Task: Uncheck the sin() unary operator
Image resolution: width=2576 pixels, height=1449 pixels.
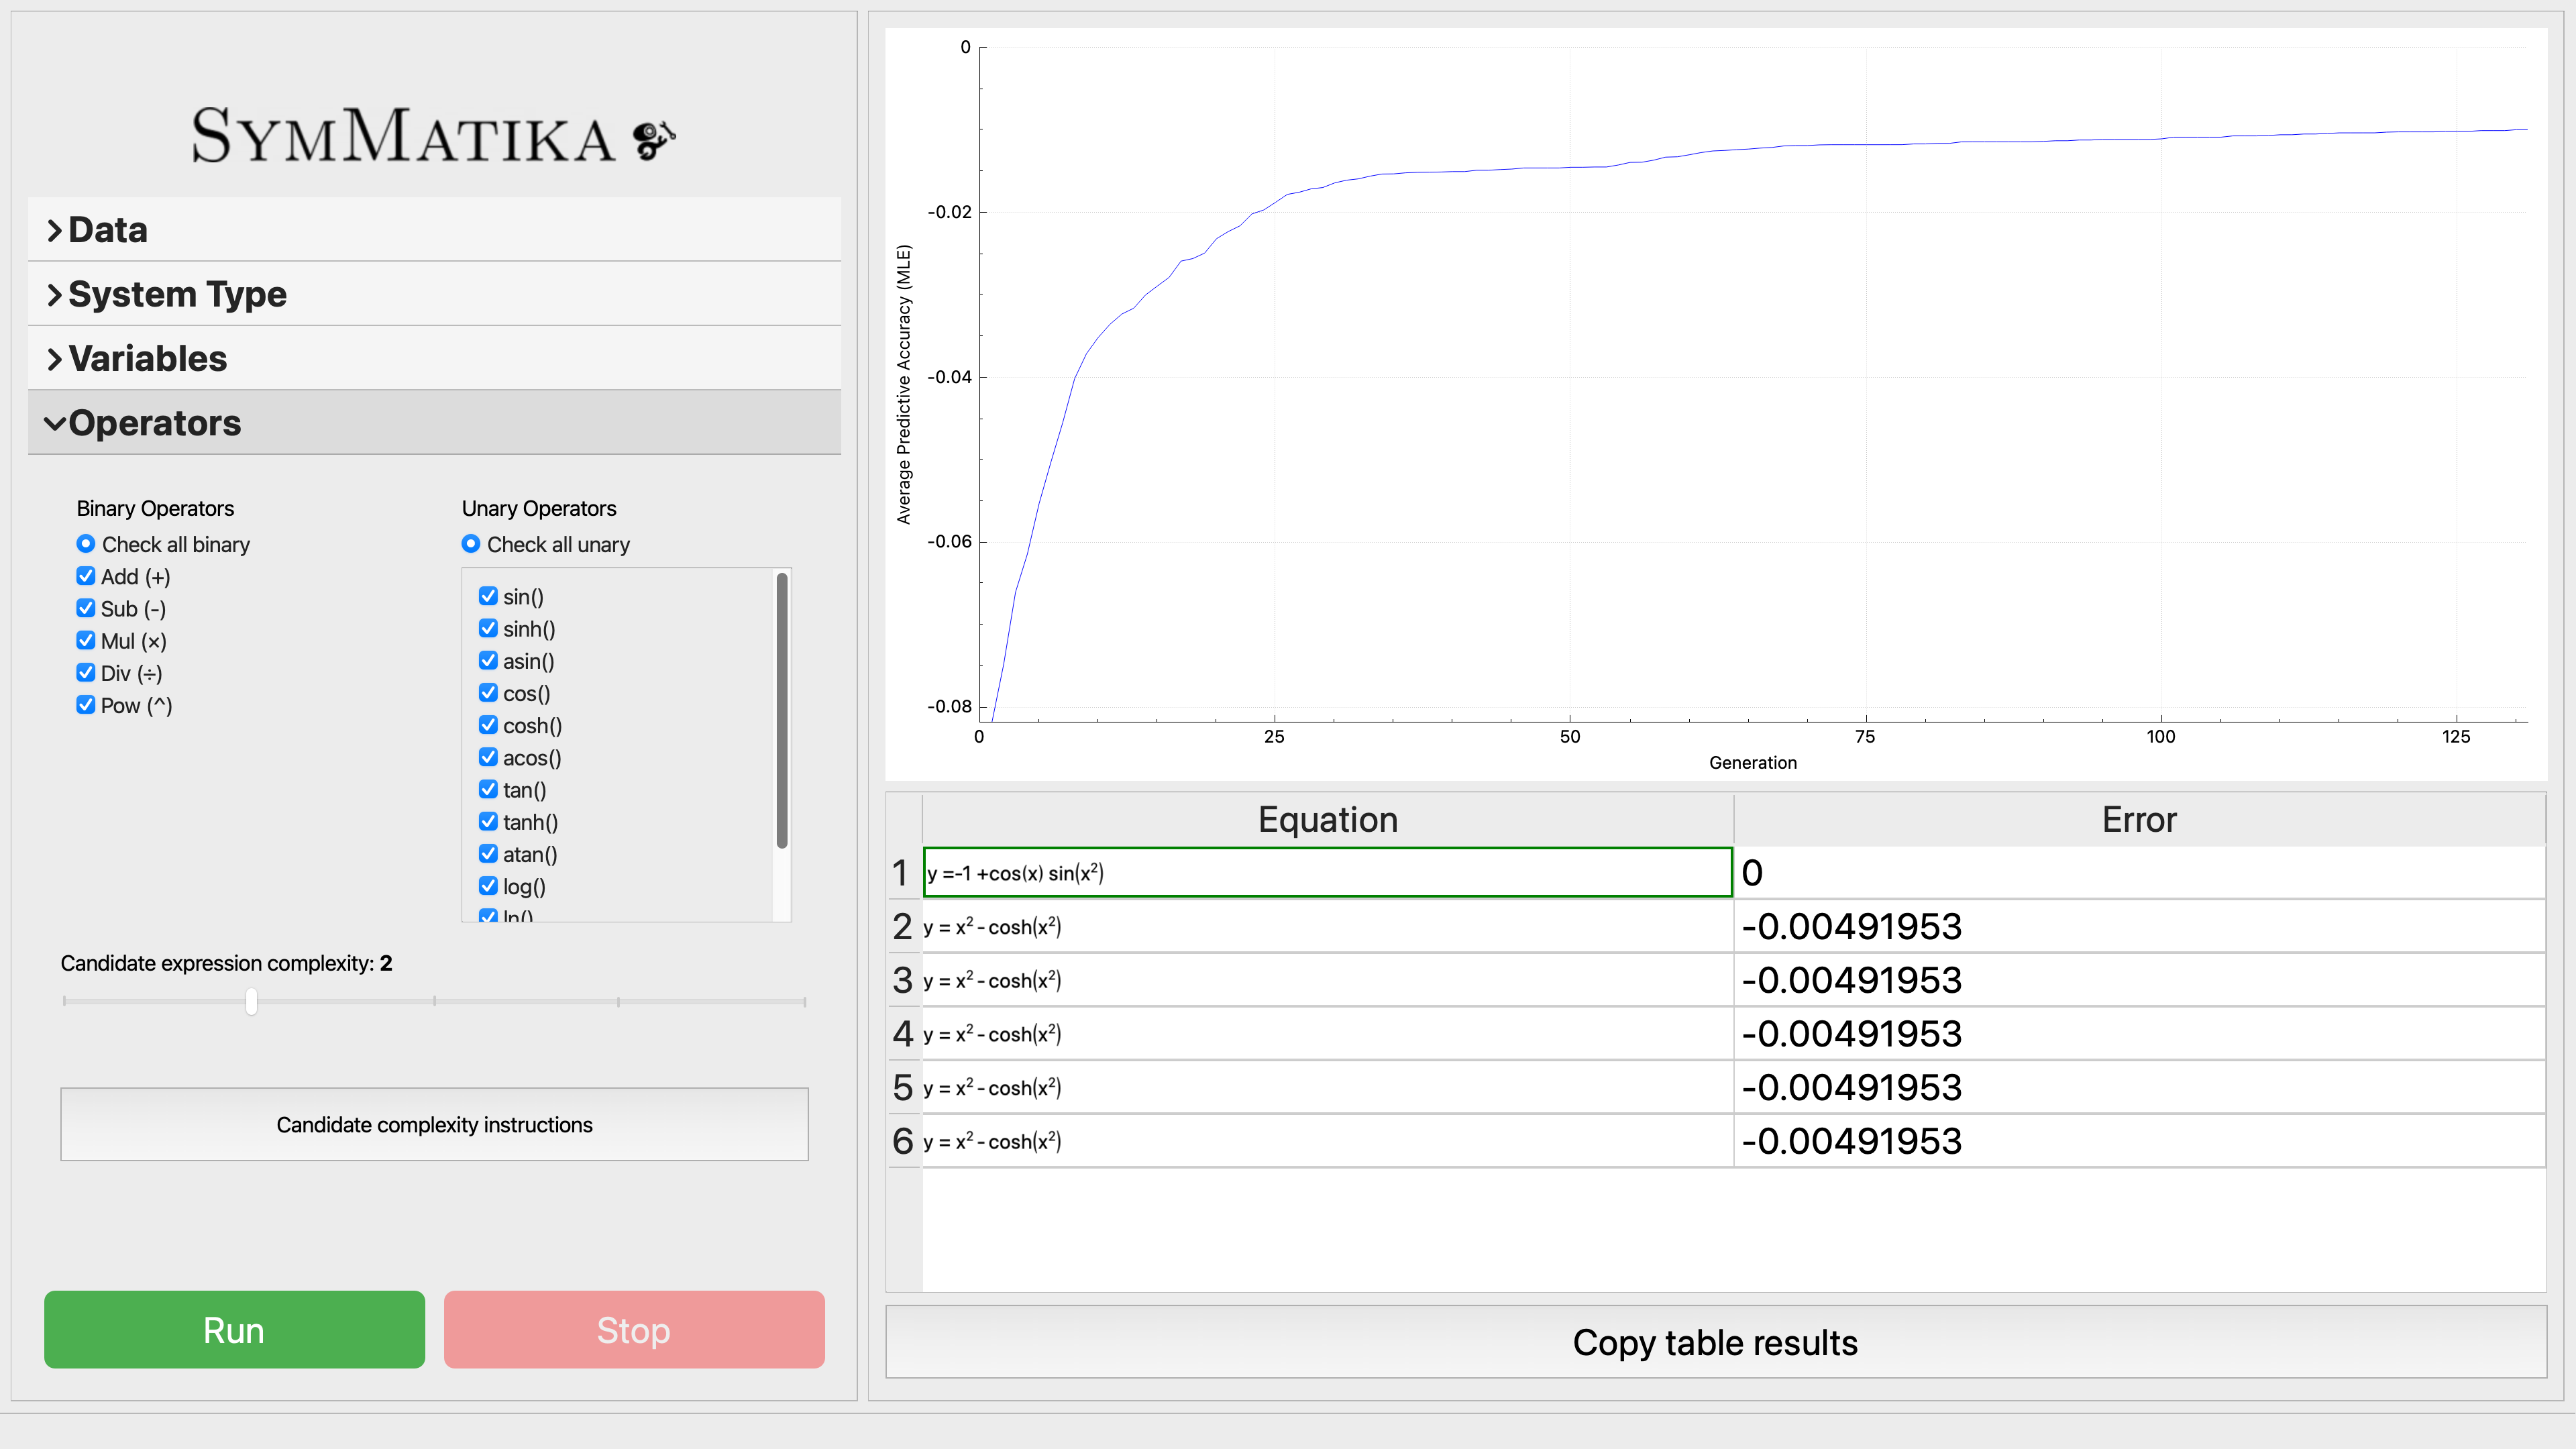Action: [x=488, y=596]
